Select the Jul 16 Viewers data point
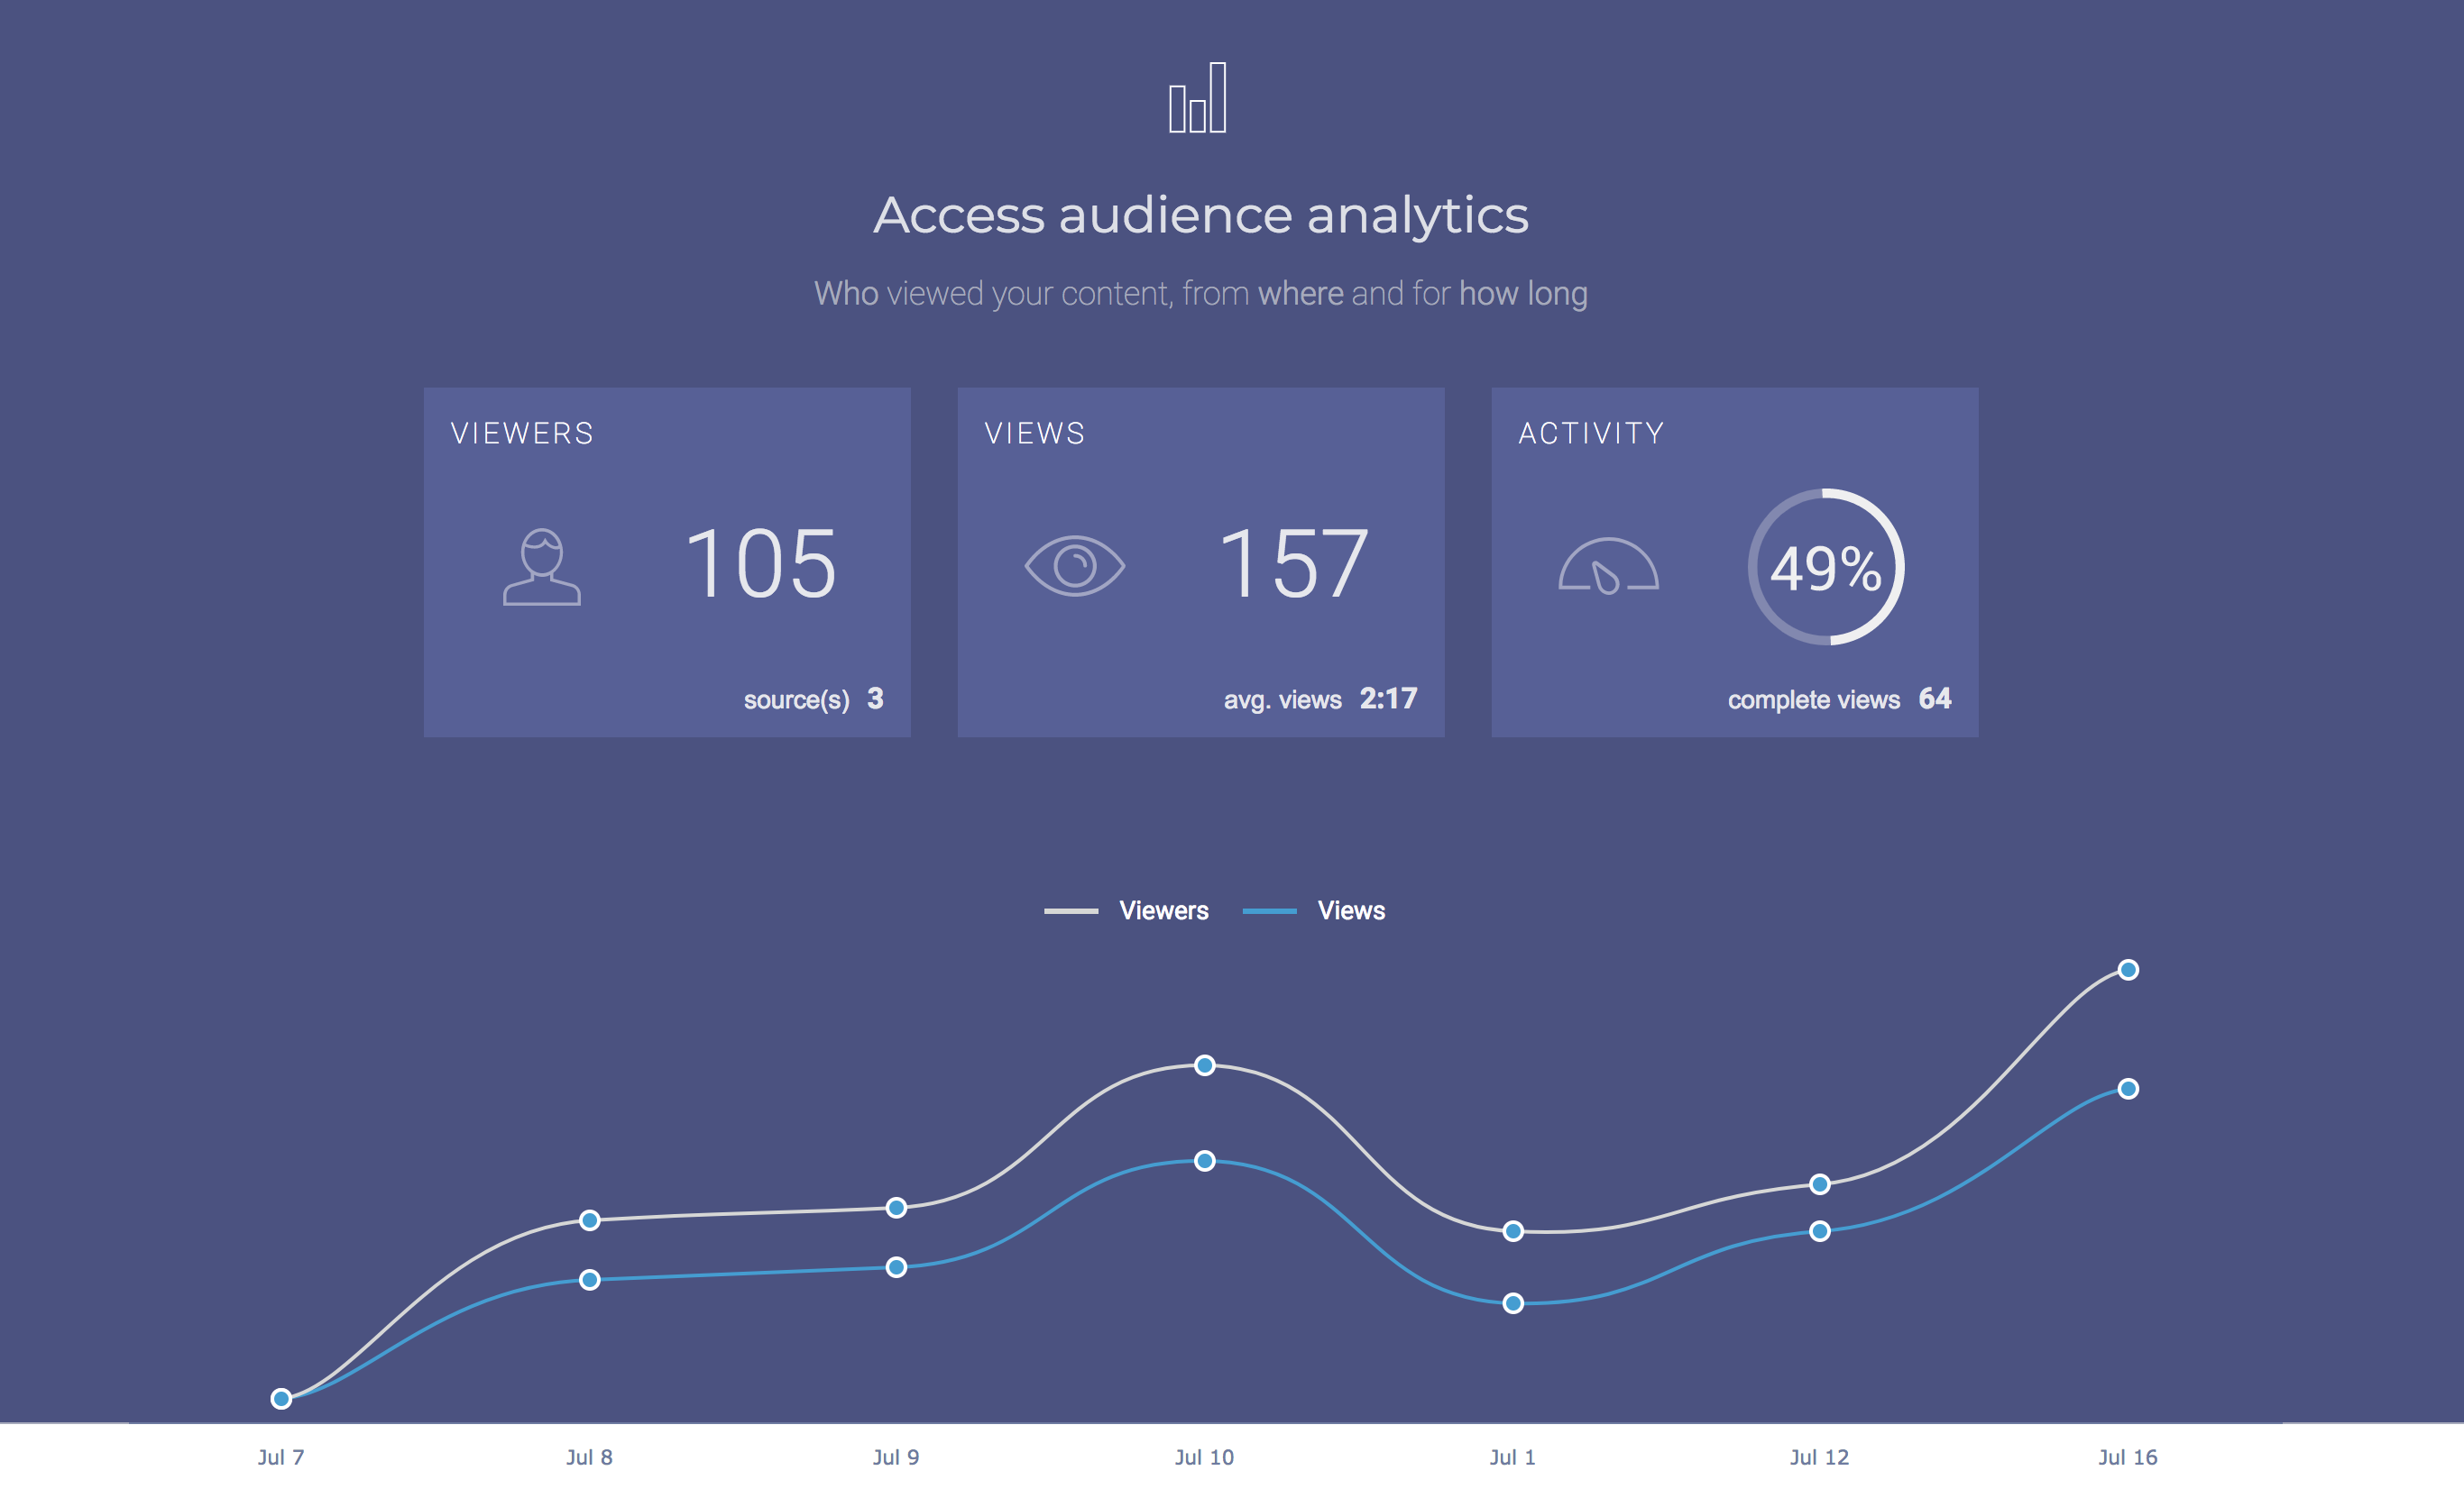 click(2128, 969)
